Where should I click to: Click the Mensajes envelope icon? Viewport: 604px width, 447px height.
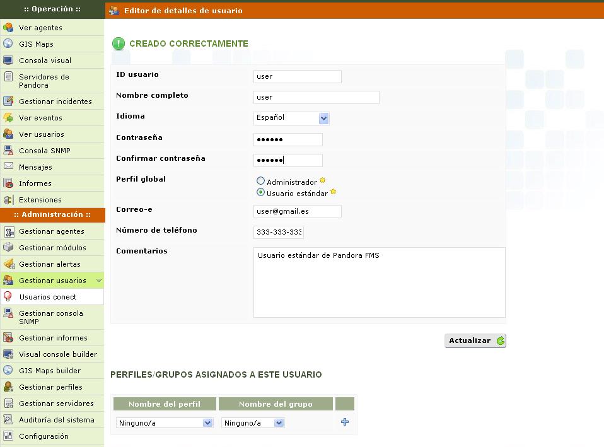pos(8,167)
